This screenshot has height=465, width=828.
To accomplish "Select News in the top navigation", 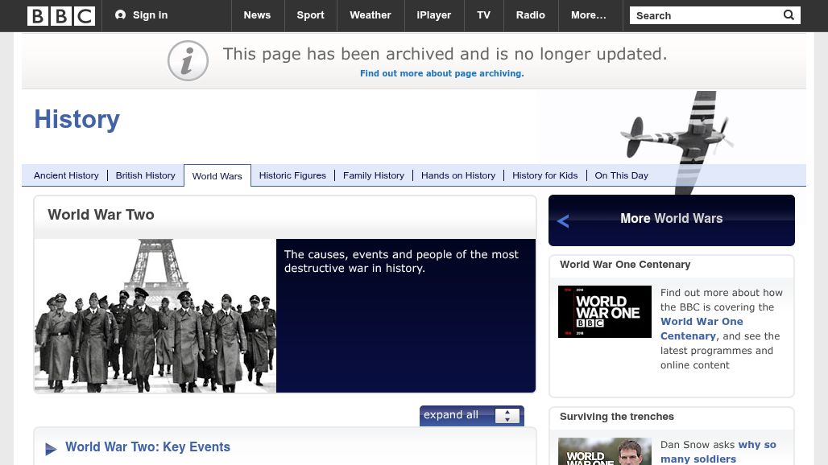I will coord(257,14).
